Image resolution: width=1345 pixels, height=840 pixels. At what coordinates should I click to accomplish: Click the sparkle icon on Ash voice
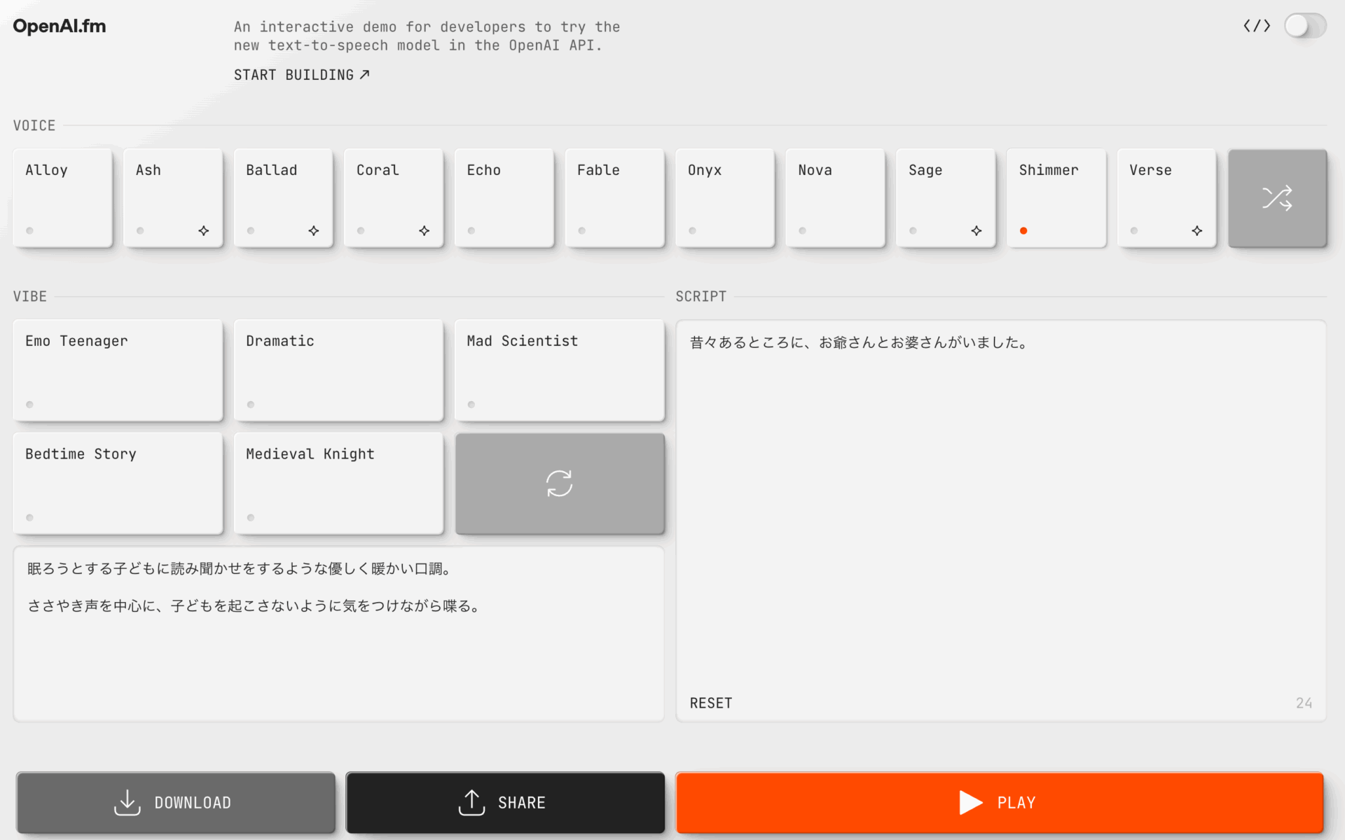pos(203,230)
